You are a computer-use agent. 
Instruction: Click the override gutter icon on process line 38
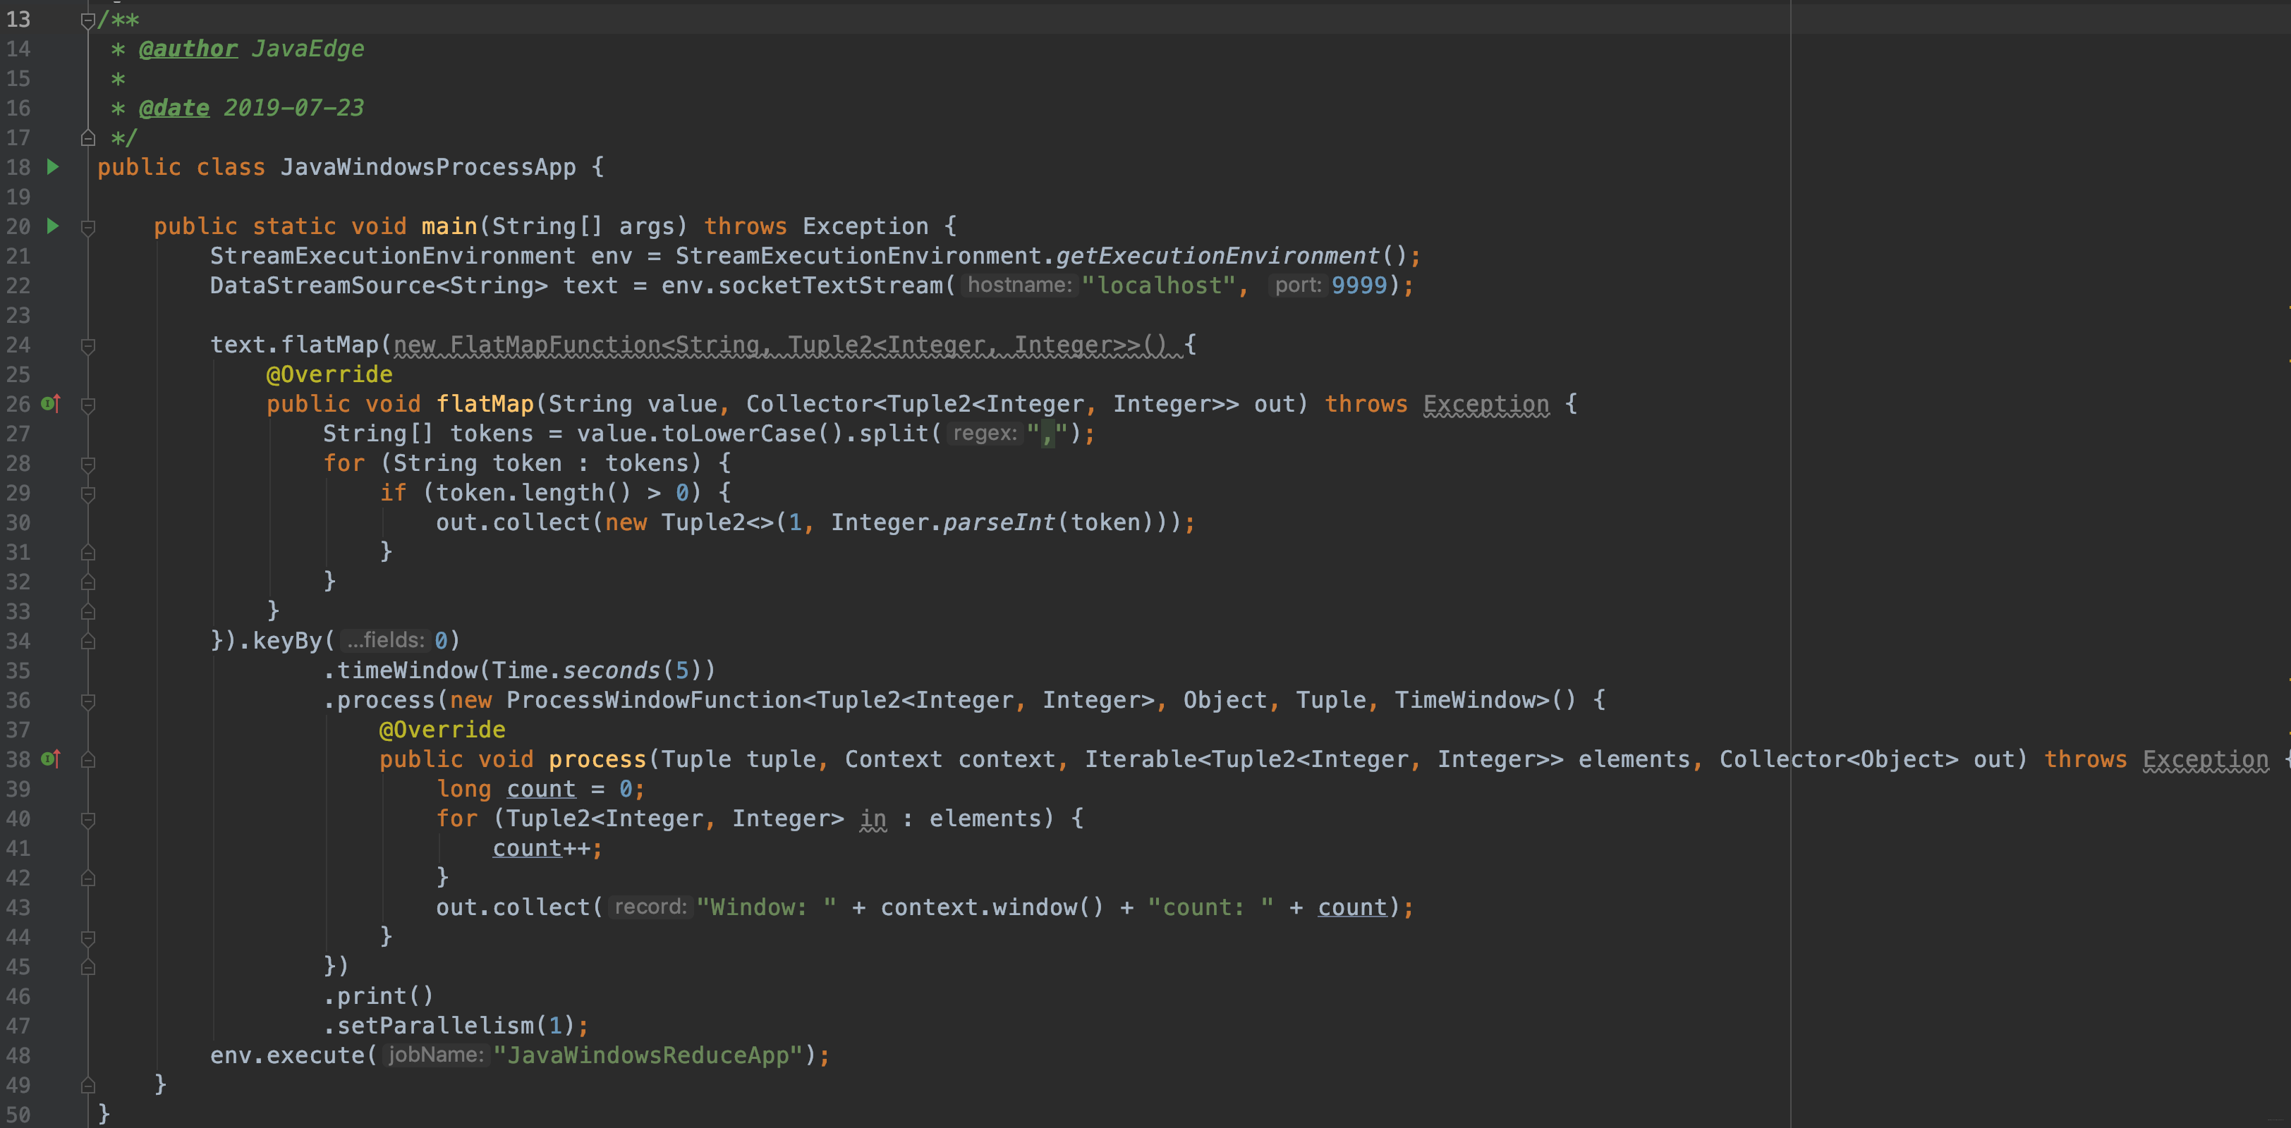(x=51, y=759)
